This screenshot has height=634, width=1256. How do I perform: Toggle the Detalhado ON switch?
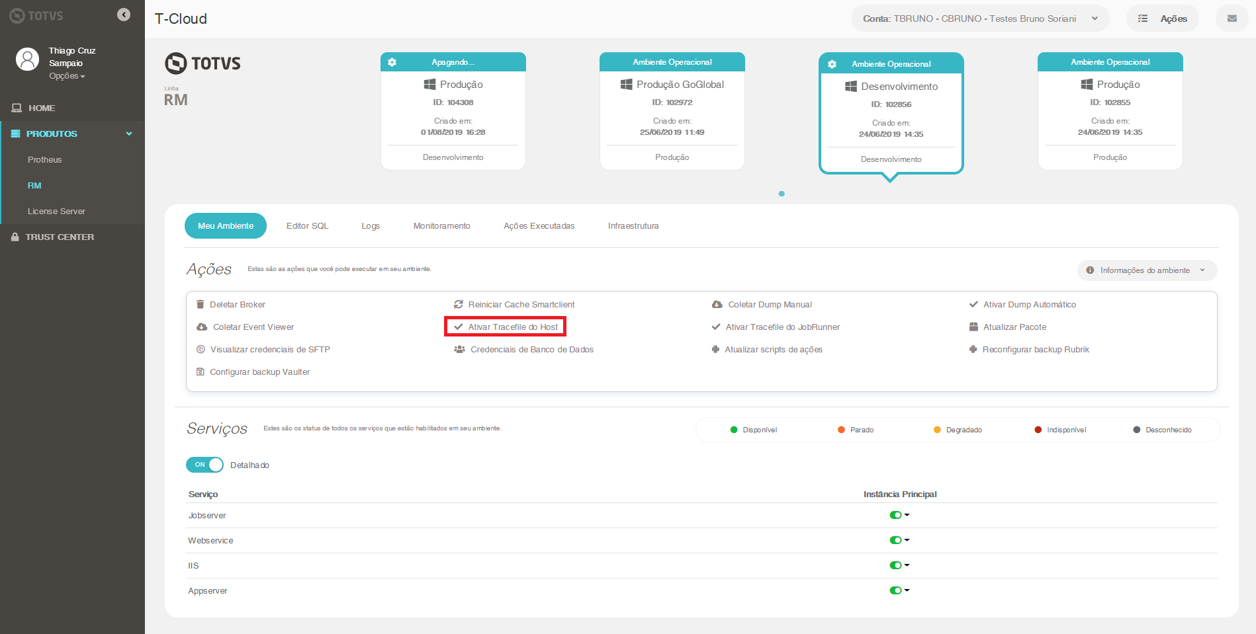point(204,465)
